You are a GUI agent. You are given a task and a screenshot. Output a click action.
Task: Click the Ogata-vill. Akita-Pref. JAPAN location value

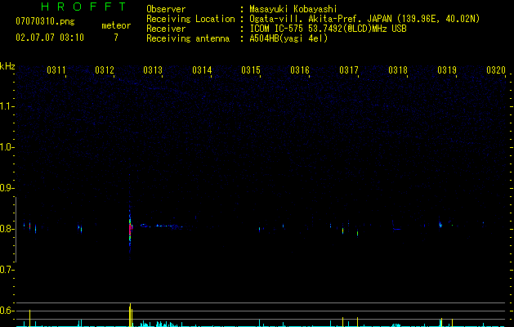pos(364,19)
